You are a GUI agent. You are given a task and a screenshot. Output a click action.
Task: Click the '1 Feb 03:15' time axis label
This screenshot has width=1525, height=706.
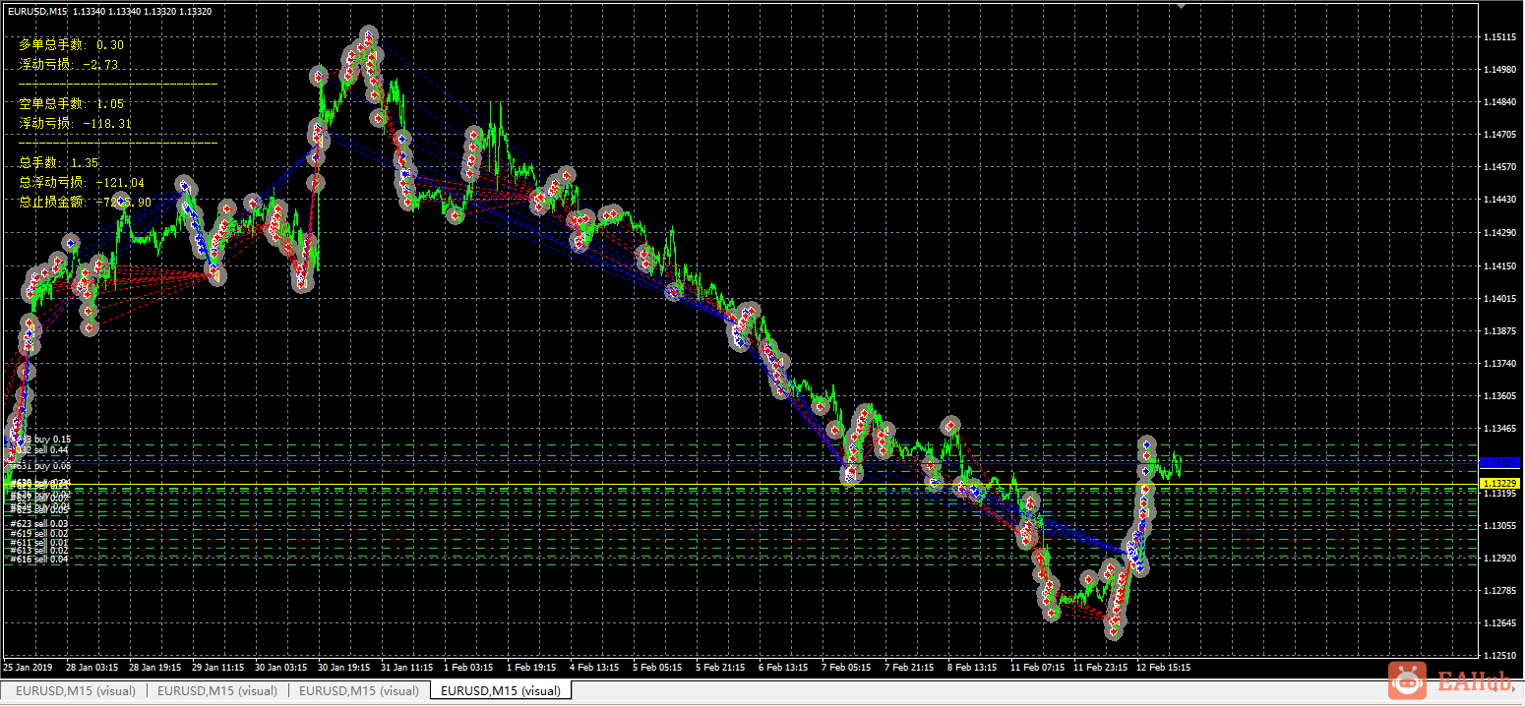pyautogui.click(x=470, y=667)
